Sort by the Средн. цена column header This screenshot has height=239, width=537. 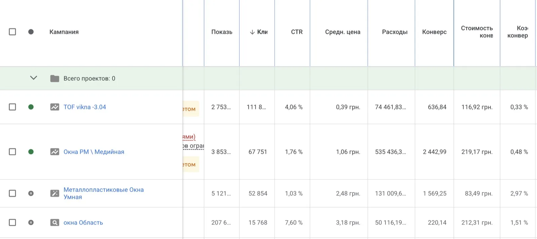click(x=343, y=32)
